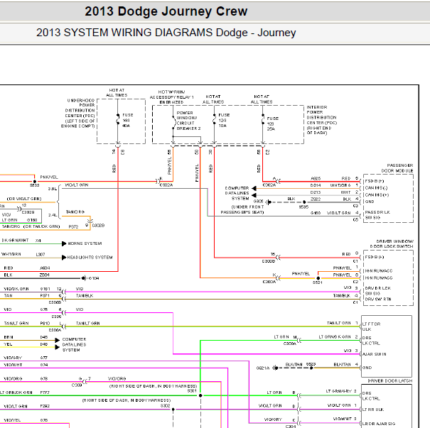The width and height of the screenshot is (430, 428).
Task: Click the BRN wire label
Action: click(x=9, y=337)
